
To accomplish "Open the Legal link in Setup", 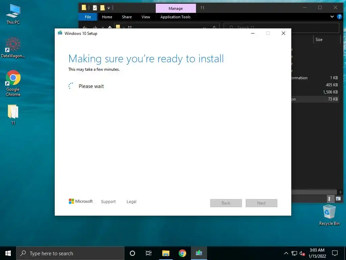I will point(131,202).
